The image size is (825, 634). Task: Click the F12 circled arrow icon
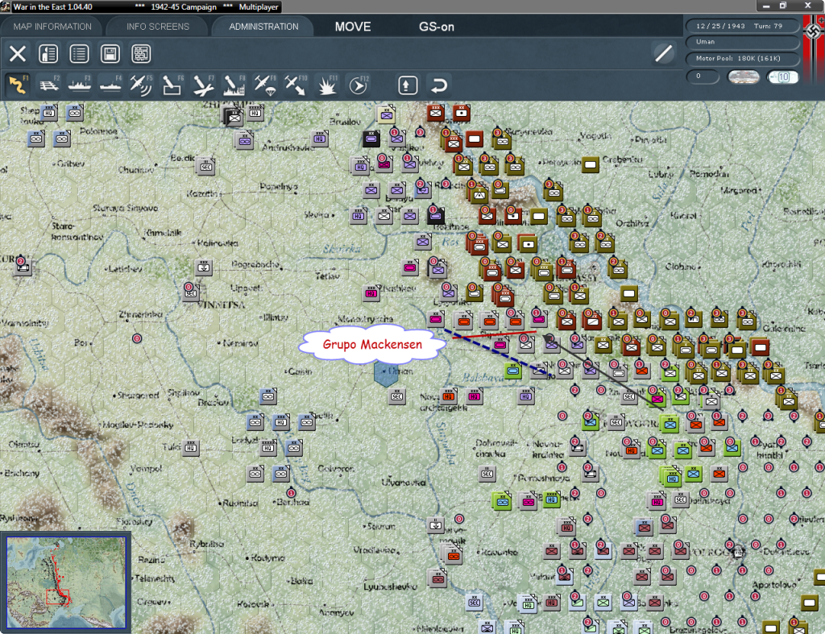(x=359, y=85)
